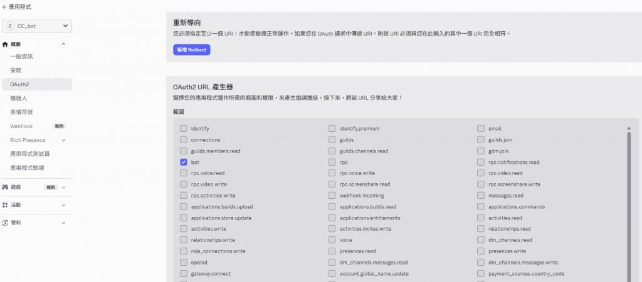Check the connections scope checkbox
Screen dimensions: 642x282
(x=184, y=139)
